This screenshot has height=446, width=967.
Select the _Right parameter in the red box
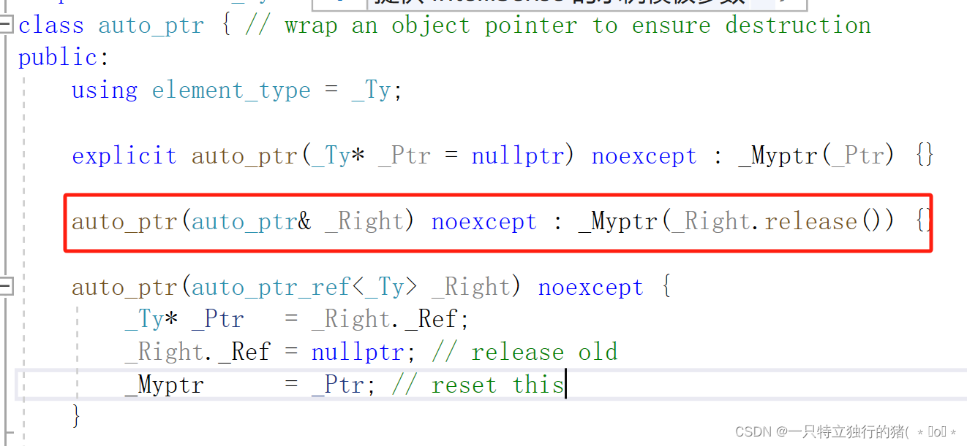click(x=364, y=220)
